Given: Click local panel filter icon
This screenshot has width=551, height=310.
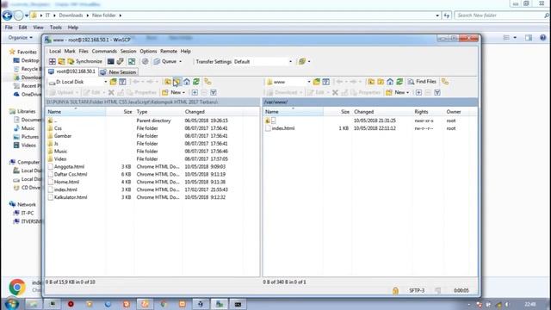Looking at the screenshot, I should (122, 82).
